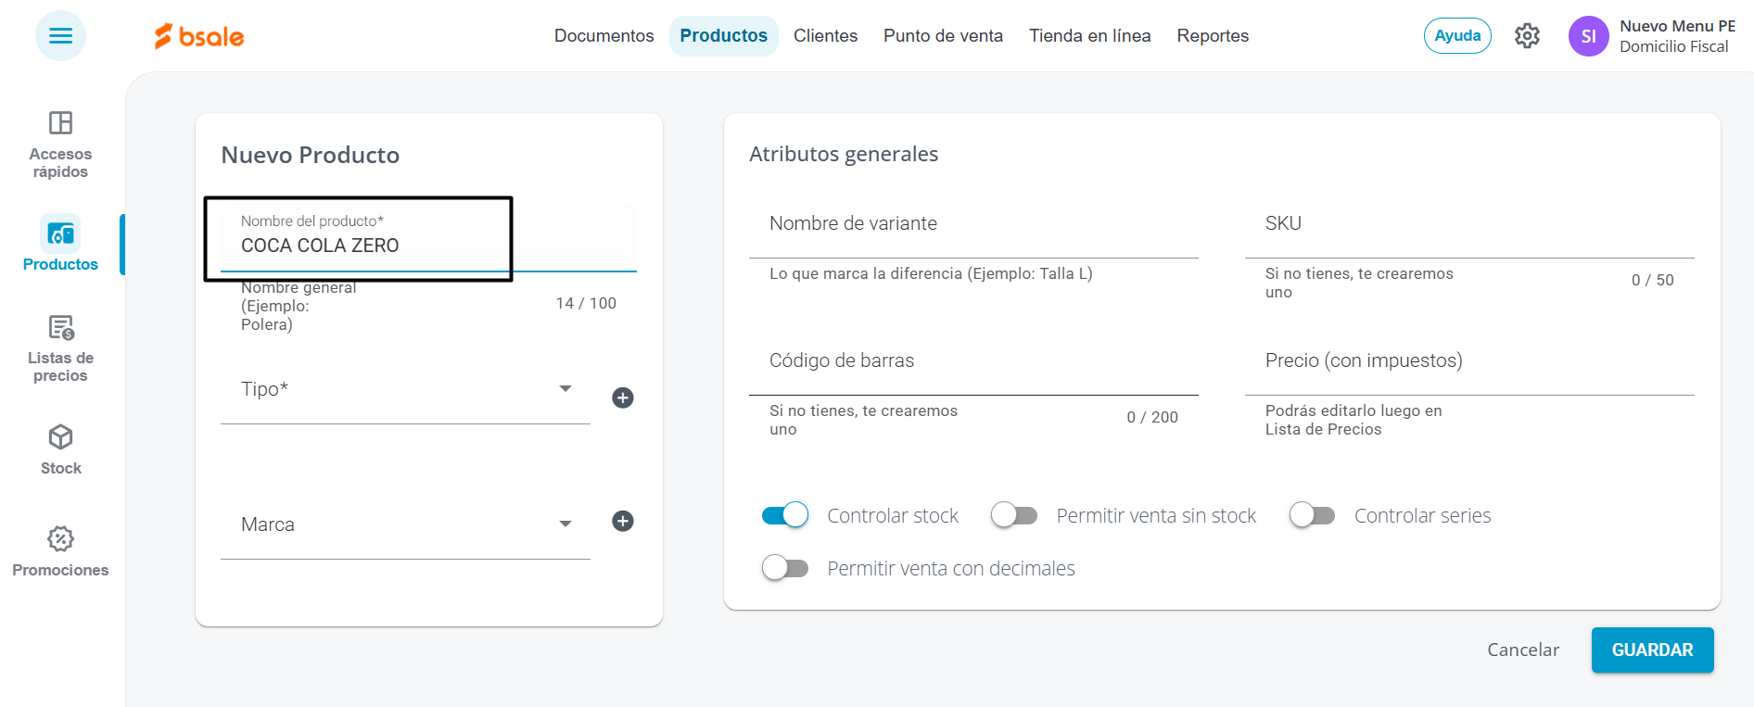Open Listas de precios sidebar item

point(60,348)
